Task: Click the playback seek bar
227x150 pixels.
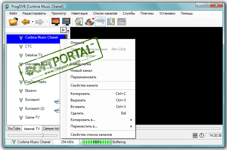Action: click(x=178, y=129)
